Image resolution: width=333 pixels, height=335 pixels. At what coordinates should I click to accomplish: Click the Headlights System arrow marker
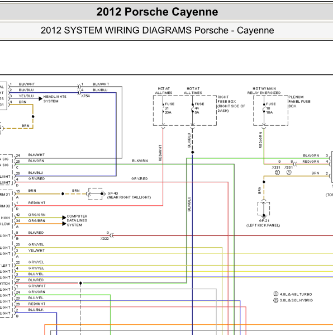pyautogui.click(x=41, y=98)
